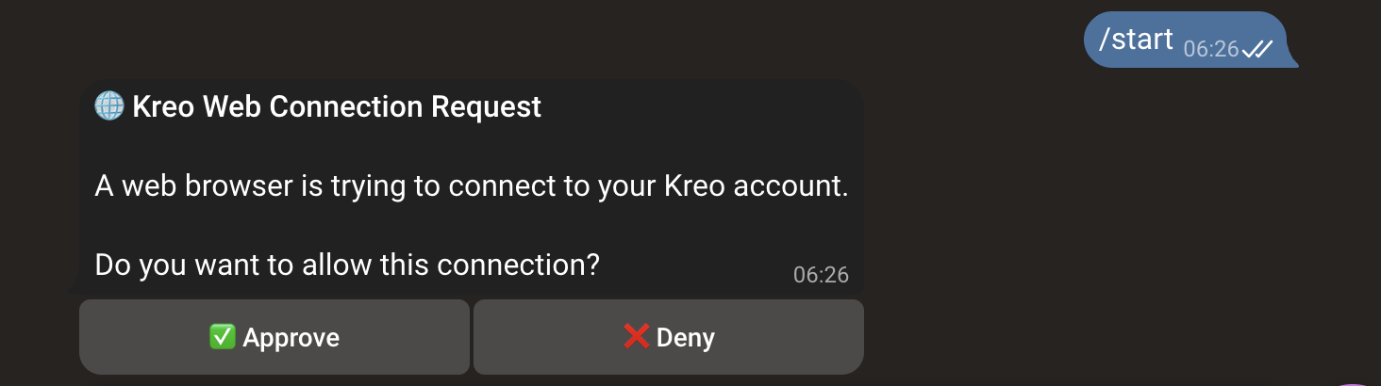Deny the Kreo web connection
The image size is (1381, 386).
coord(668,337)
